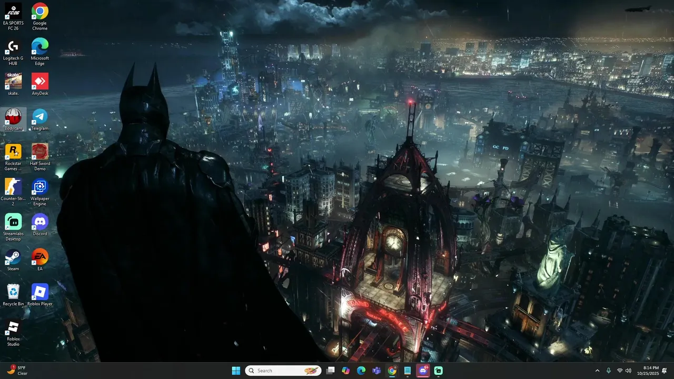Image resolution: width=674 pixels, height=379 pixels.
Task: Select the Counter-Strike 2 desktop icon
Action: pyautogui.click(x=13, y=192)
